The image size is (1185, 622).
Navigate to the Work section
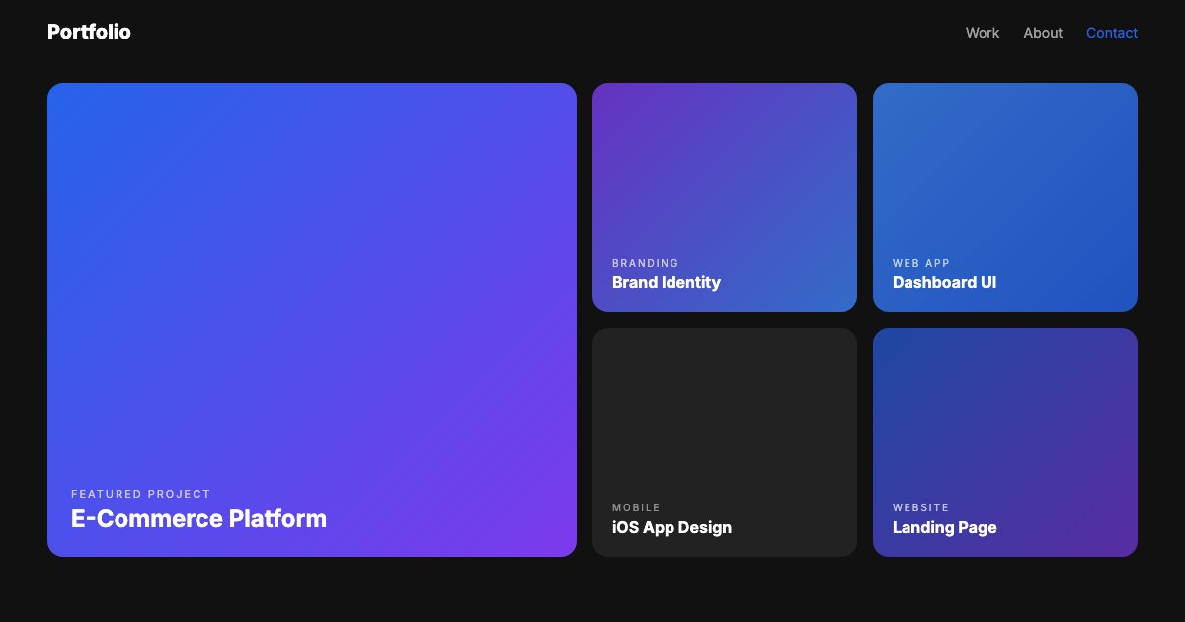[x=982, y=33]
